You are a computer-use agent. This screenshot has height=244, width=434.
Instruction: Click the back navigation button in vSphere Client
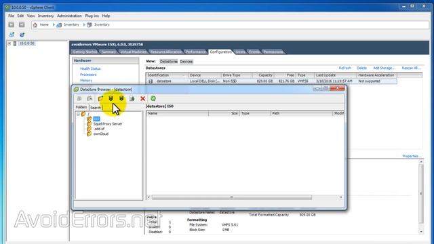point(11,24)
